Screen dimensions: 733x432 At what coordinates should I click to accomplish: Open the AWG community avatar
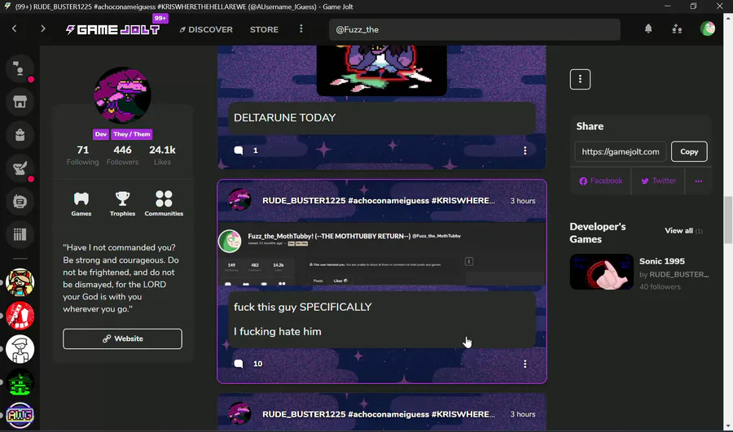click(20, 415)
